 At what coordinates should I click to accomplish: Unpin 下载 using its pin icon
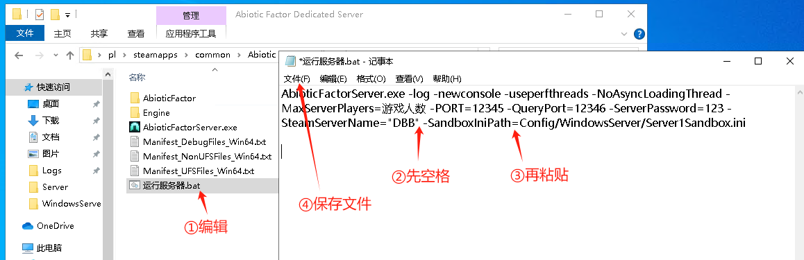point(96,121)
